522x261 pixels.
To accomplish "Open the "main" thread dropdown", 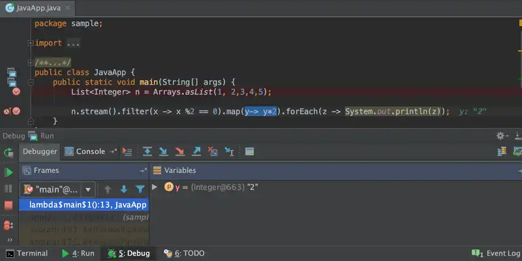I will click(88, 189).
